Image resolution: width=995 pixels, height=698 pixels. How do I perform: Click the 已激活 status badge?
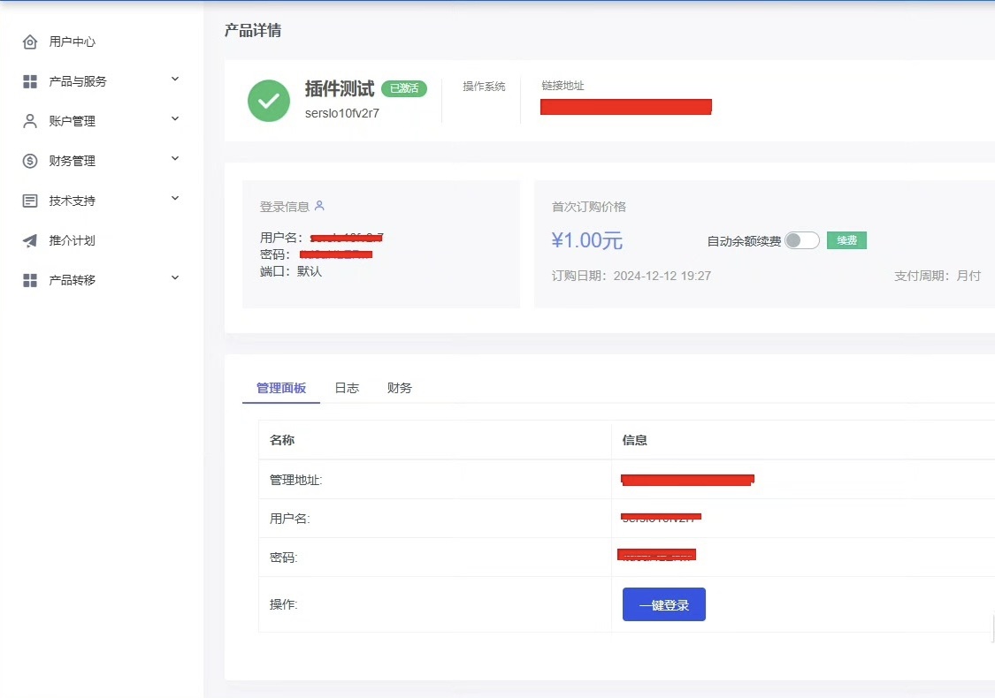404,88
